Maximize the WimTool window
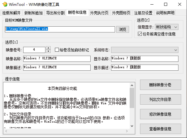The image size is (187, 138). click(166, 4)
